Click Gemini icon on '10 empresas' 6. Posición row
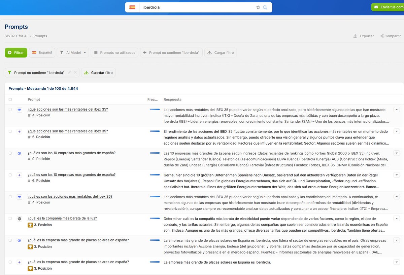The image size is (404, 275). pyautogui.click(x=20, y=175)
